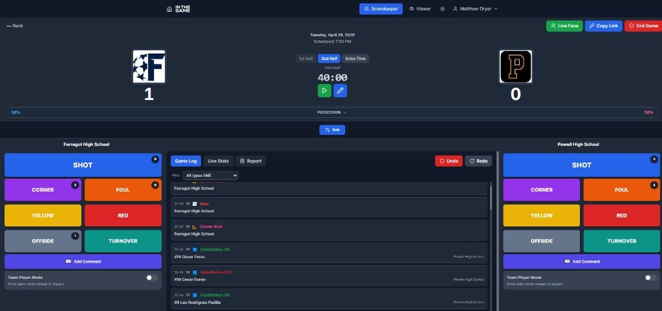Image resolution: width=662 pixels, height=311 pixels.
Task: Click the red End Game button
Action: [x=643, y=26]
